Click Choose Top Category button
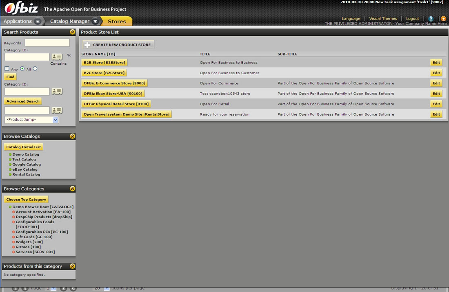Screen dimensions: 449x292 tap(26, 200)
